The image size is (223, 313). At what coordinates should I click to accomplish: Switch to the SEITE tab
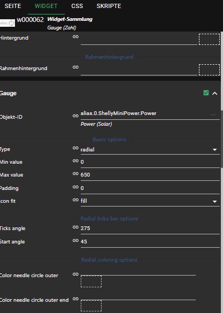click(x=13, y=6)
